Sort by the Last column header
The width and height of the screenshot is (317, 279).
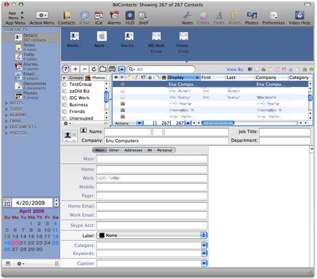[240, 77]
